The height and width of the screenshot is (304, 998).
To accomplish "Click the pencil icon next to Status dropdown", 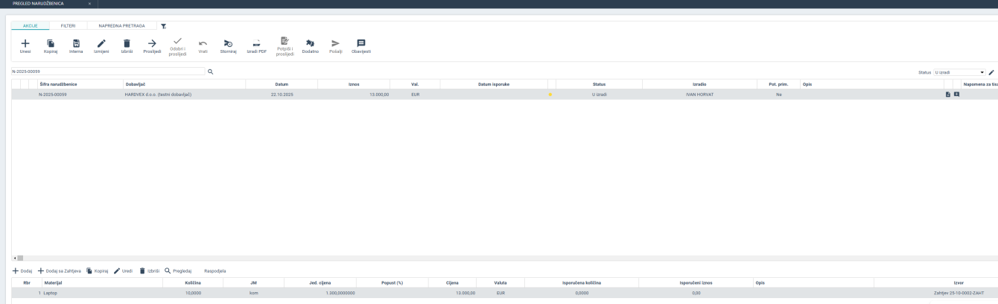I will click(991, 72).
